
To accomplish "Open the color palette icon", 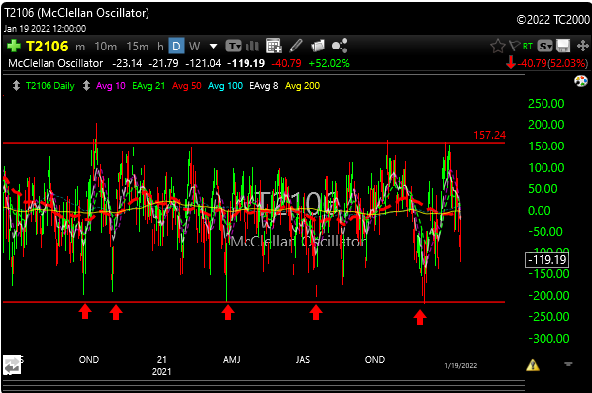I will 581,81.
